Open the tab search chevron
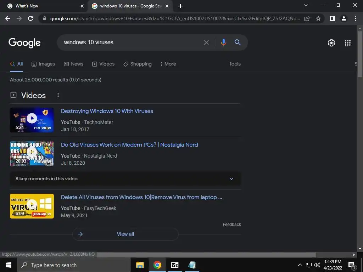The height and width of the screenshot is (272, 363). [x=306, y=5]
